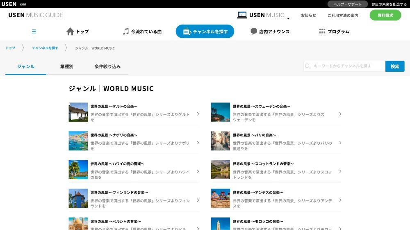
Task: Open the ハワイの島の音楽 thumbnail
Action: tap(78, 169)
